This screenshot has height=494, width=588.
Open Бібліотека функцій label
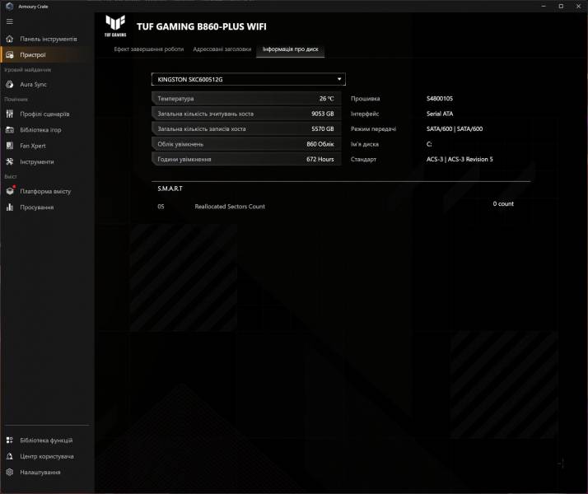(x=46, y=440)
